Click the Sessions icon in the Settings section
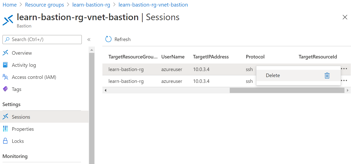 click(5, 117)
